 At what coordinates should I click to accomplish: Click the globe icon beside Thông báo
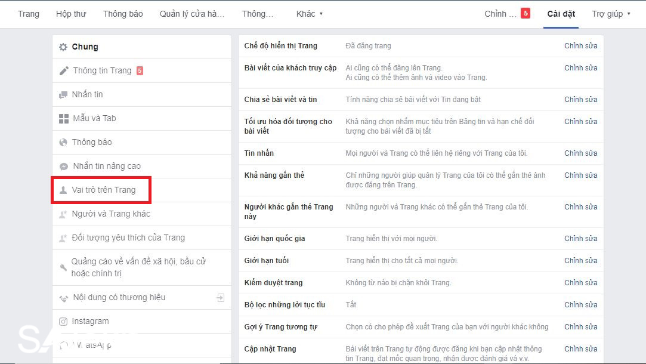tap(64, 142)
